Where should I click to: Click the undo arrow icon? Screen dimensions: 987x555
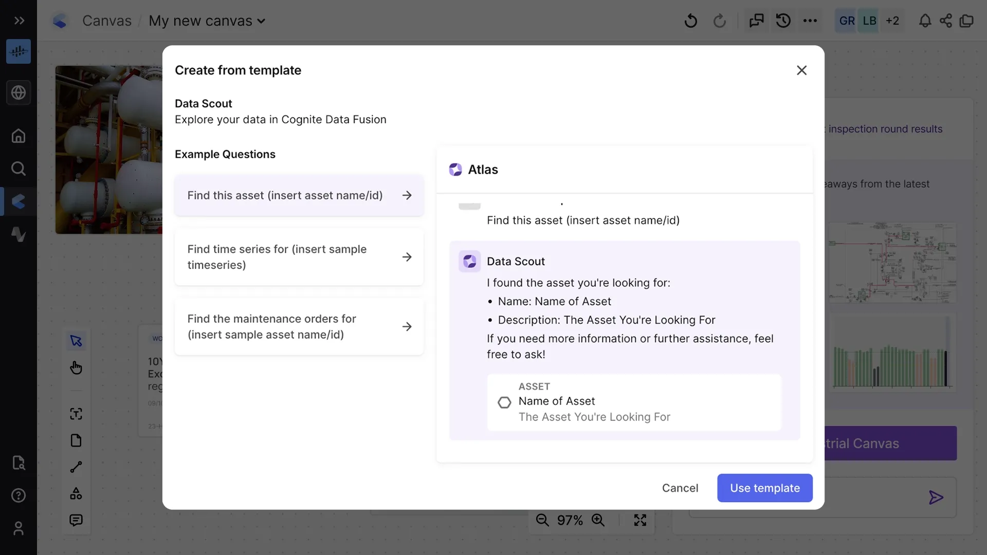[691, 21]
